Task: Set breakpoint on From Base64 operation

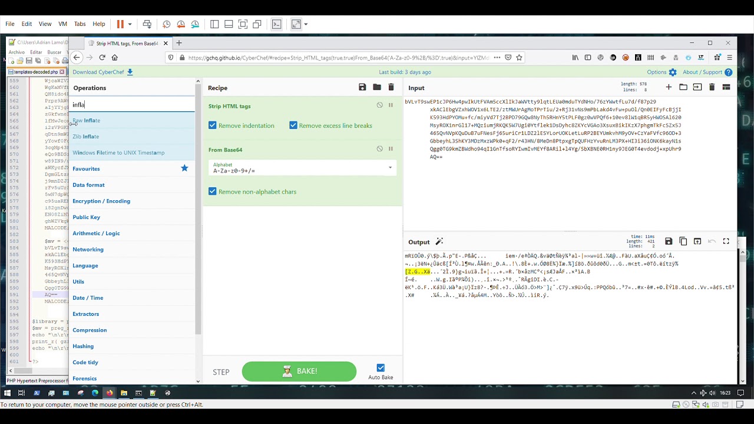Action: click(391, 149)
